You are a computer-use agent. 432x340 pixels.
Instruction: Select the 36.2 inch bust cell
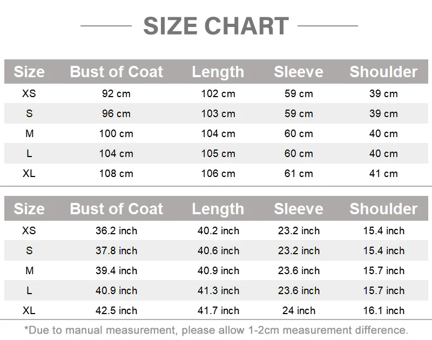pyautogui.click(x=116, y=231)
